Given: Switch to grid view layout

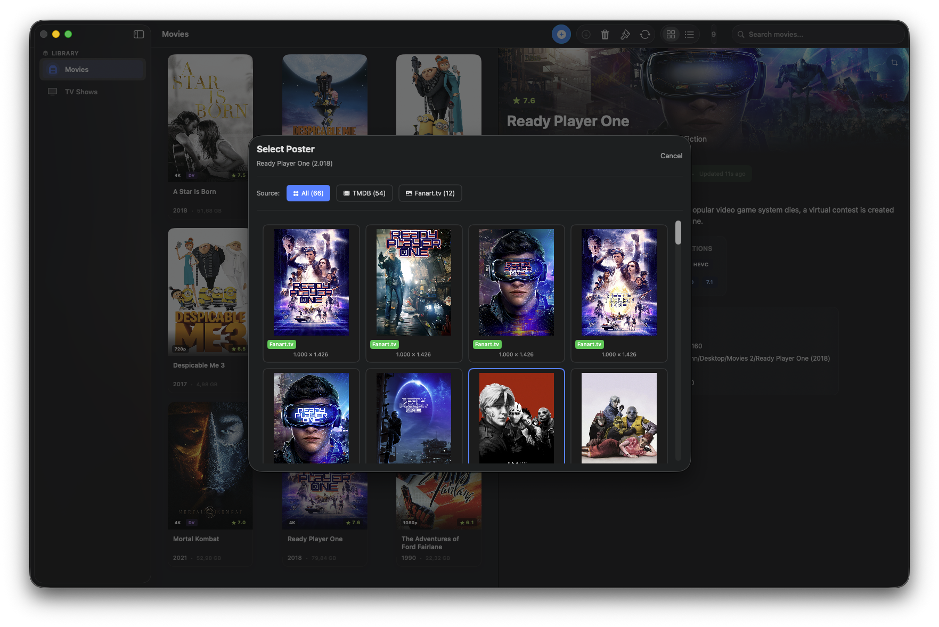Looking at the screenshot, I should click(671, 35).
